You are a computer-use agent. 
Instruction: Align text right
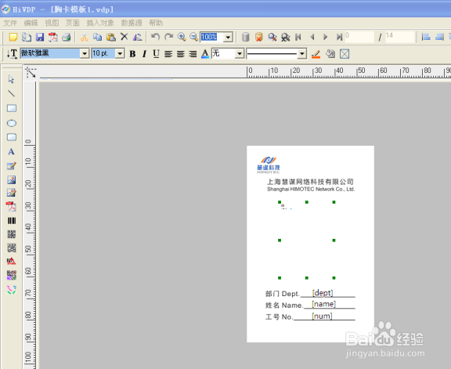(193, 54)
